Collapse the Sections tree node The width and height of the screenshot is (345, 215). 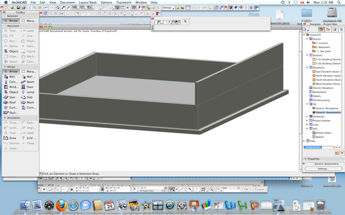click(x=307, y=55)
